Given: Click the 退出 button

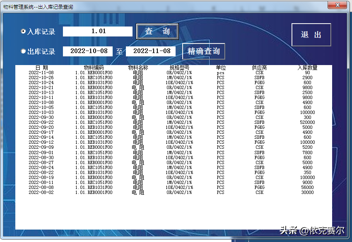Looking at the screenshot, I should pos(311,35).
